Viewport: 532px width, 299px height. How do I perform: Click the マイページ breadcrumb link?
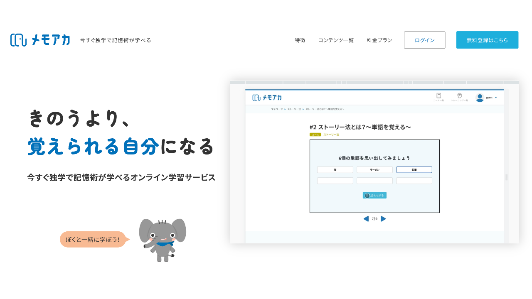[x=277, y=109]
